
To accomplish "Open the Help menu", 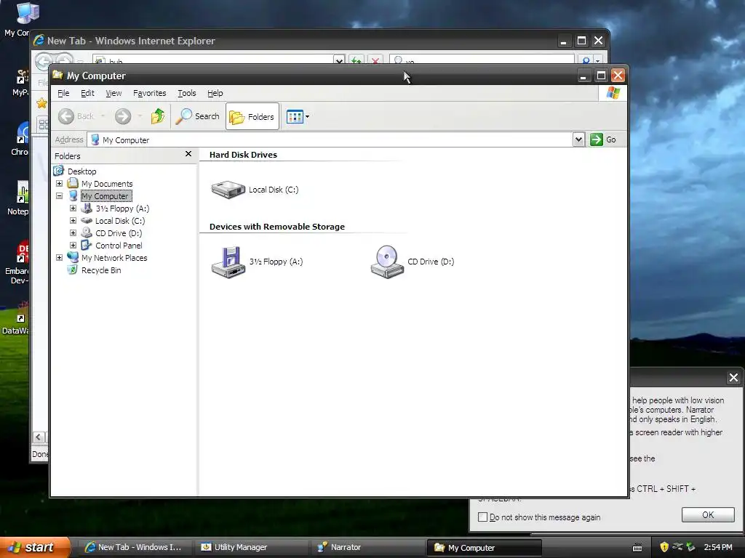I will point(215,93).
